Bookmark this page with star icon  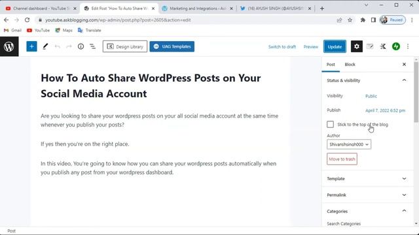point(350,20)
